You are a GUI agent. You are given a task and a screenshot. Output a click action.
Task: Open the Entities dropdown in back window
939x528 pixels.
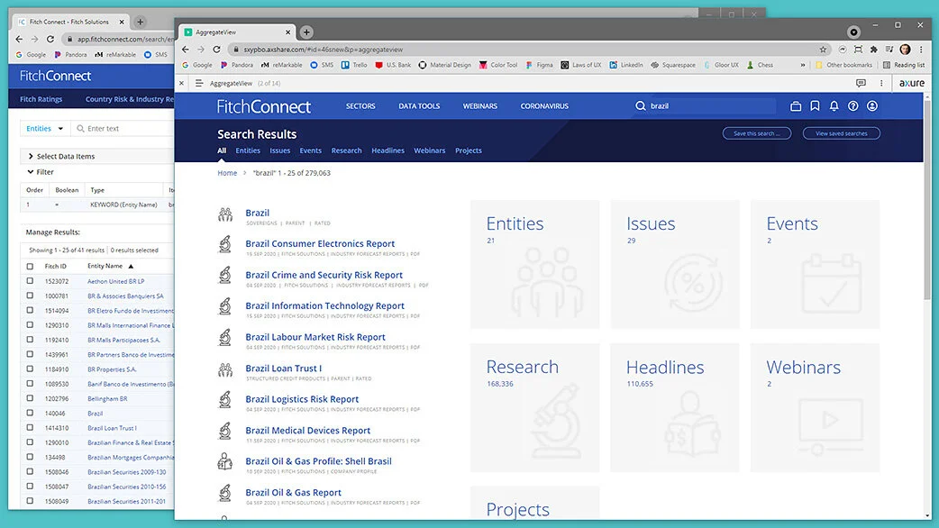(x=45, y=128)
